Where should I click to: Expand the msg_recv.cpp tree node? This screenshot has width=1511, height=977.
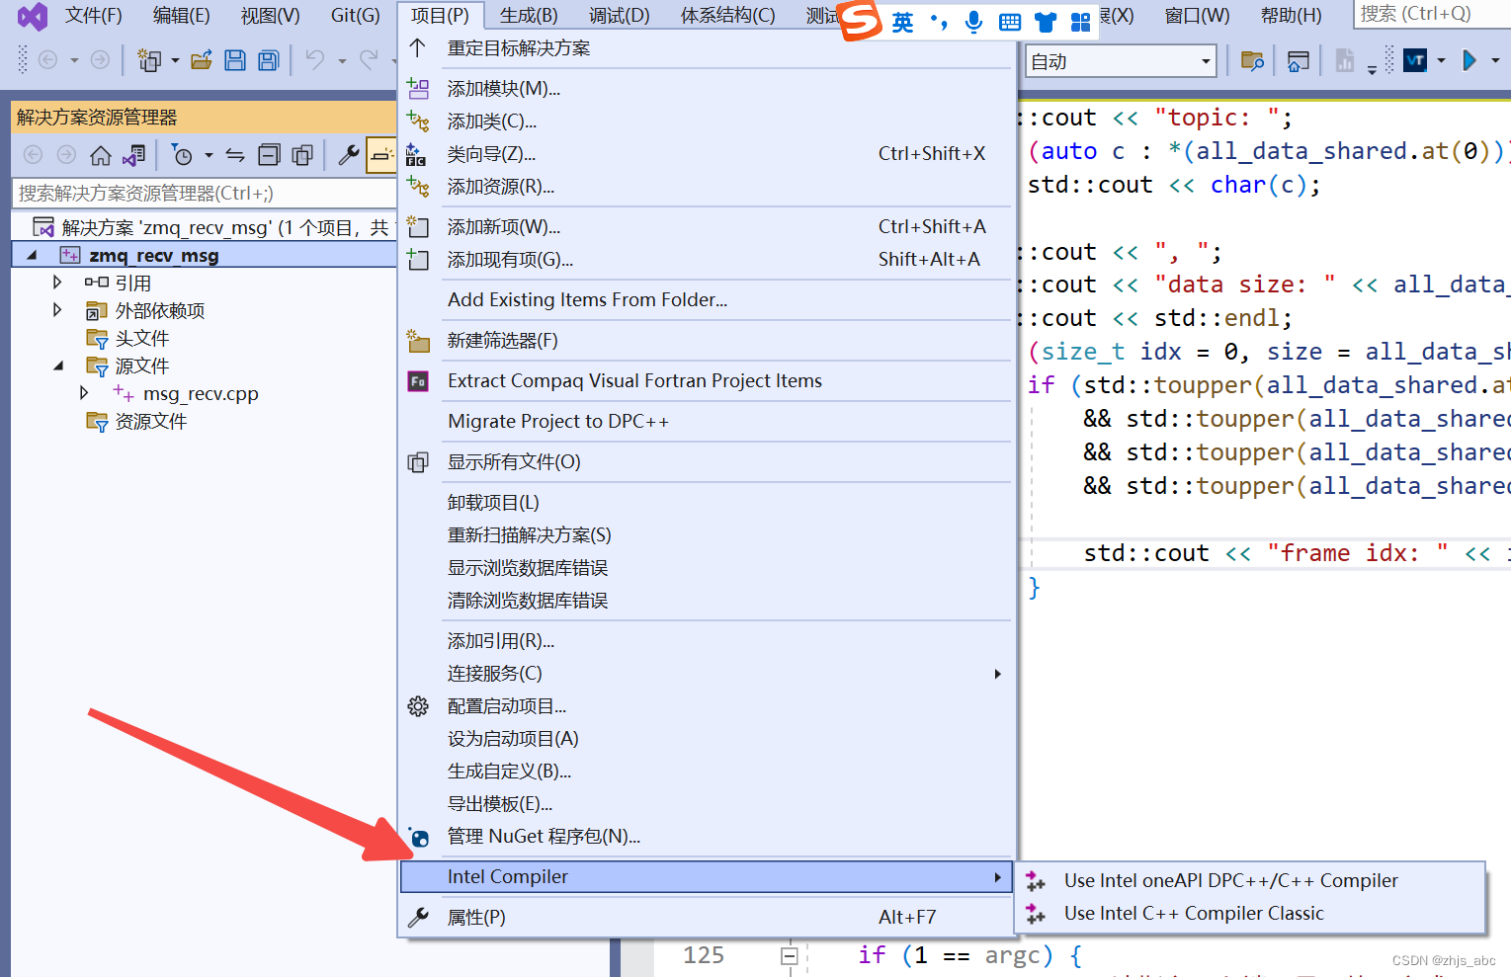pos(84,393)
